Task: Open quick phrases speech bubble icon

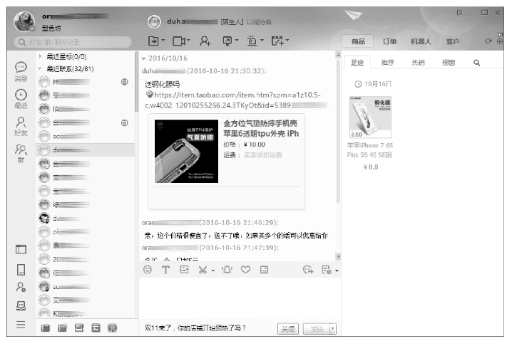Action: click(x=308, y=270)
